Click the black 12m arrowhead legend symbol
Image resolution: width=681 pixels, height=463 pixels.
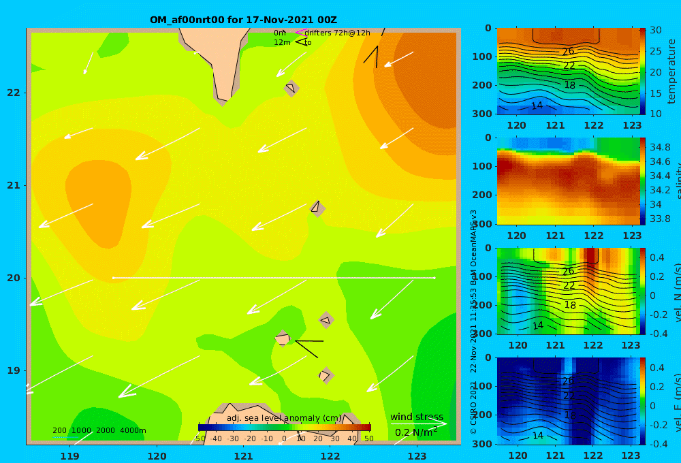click(x=301, y=42)
